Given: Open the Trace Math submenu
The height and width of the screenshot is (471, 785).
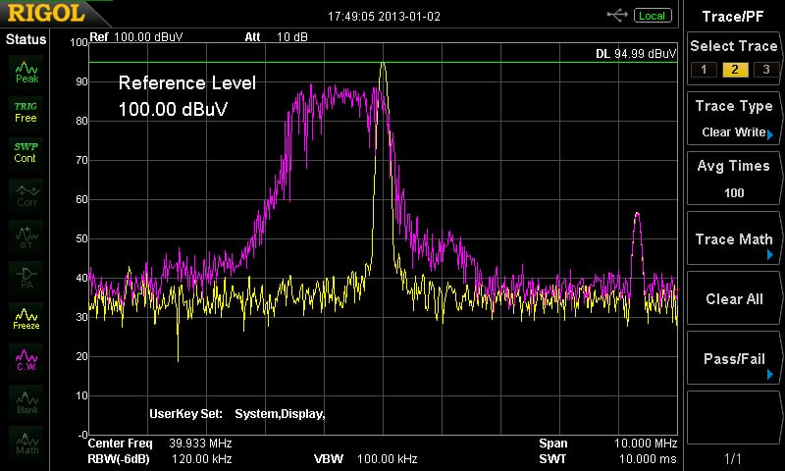Looking at the screenshot, I should tap(733, 238).
